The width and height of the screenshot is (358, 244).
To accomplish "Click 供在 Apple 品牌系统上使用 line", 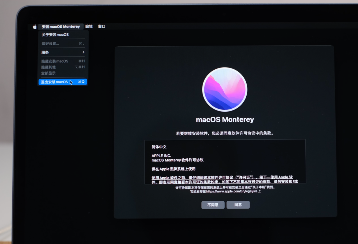I will [x=173, y=169].
